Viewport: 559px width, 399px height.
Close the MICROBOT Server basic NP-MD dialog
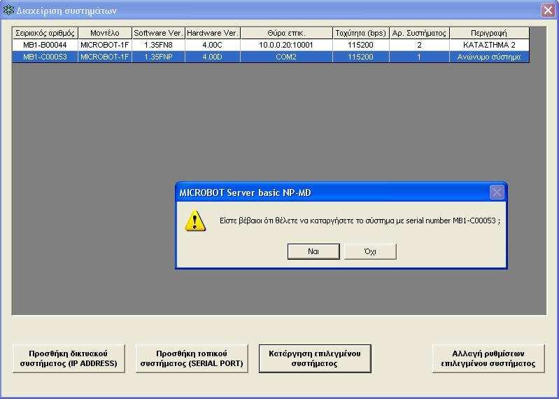point(497,192)
